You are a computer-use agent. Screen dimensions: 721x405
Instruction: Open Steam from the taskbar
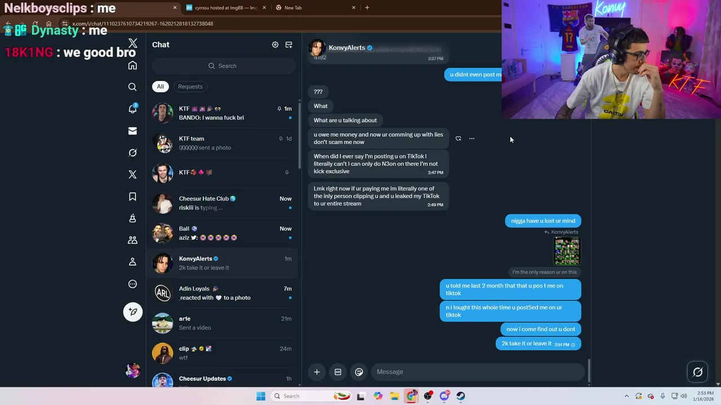click(461, 396)
